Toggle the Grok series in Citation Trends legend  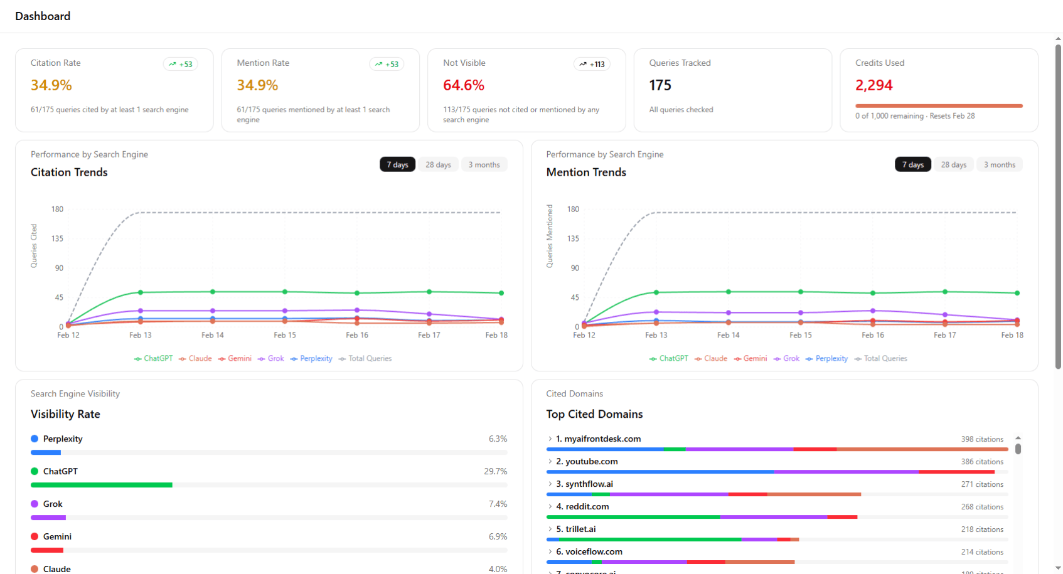point(270,358)
